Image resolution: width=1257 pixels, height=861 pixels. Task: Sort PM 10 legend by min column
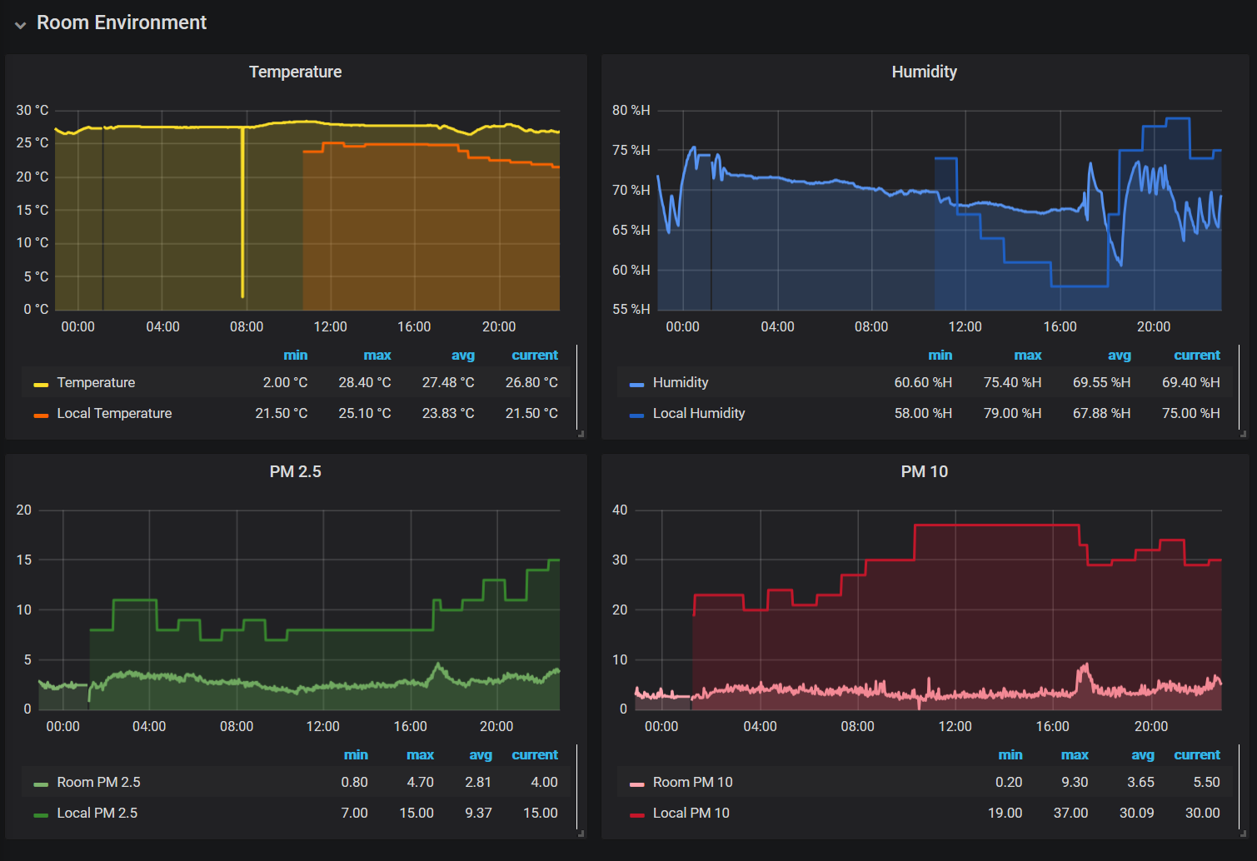point(1010,755)
